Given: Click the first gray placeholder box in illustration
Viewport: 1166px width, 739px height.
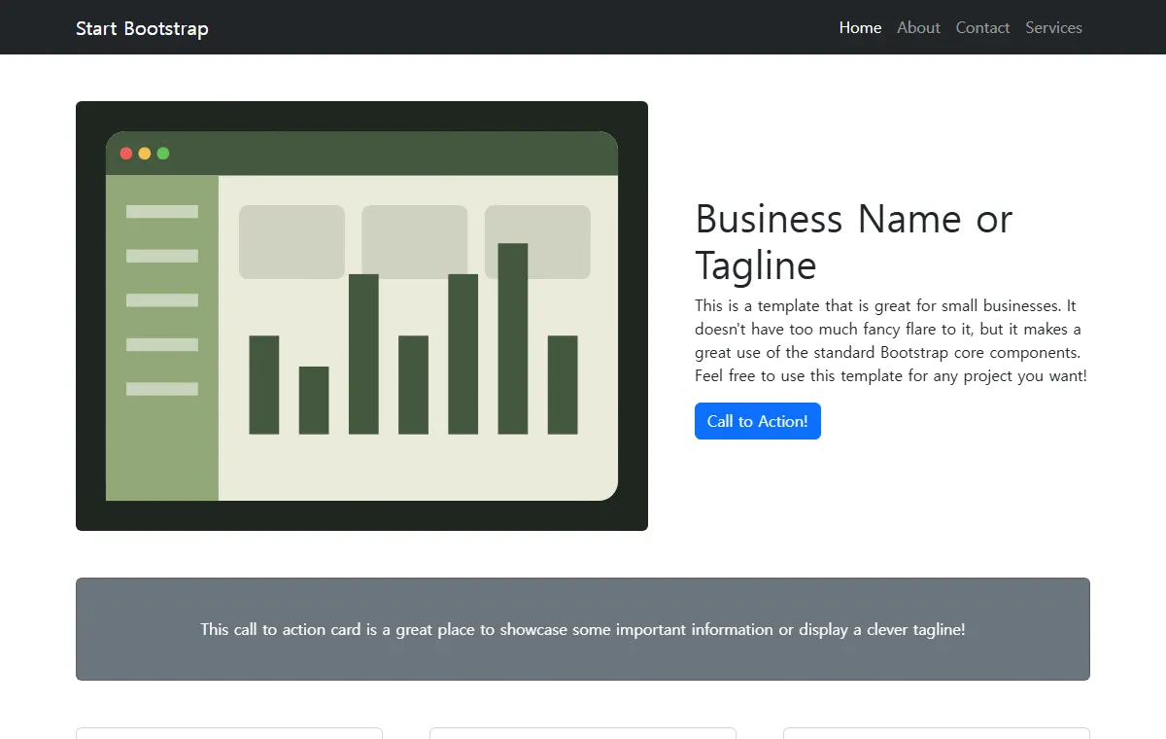Looking at the screenshot, I should click(291, 242).
